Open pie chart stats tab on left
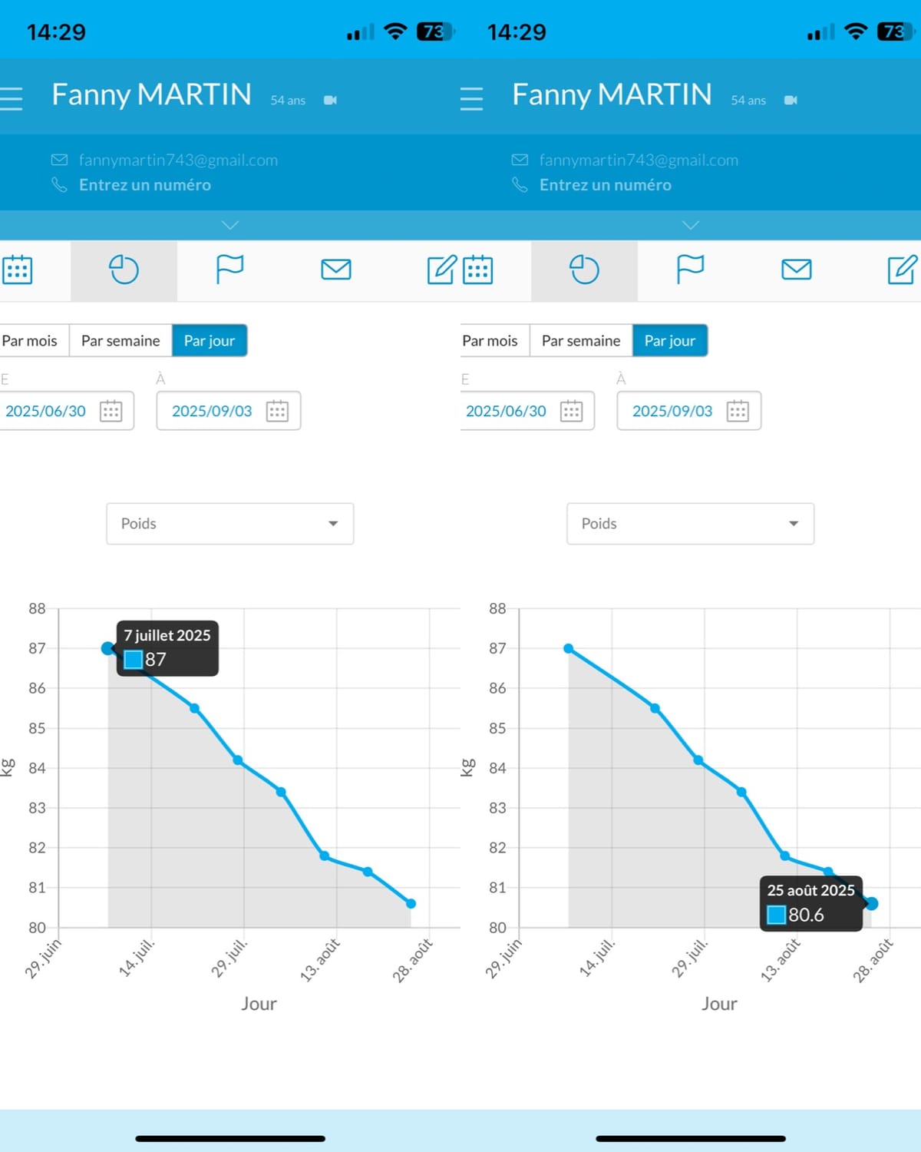Screen dimensions: 921x1152 click(124, 270)
